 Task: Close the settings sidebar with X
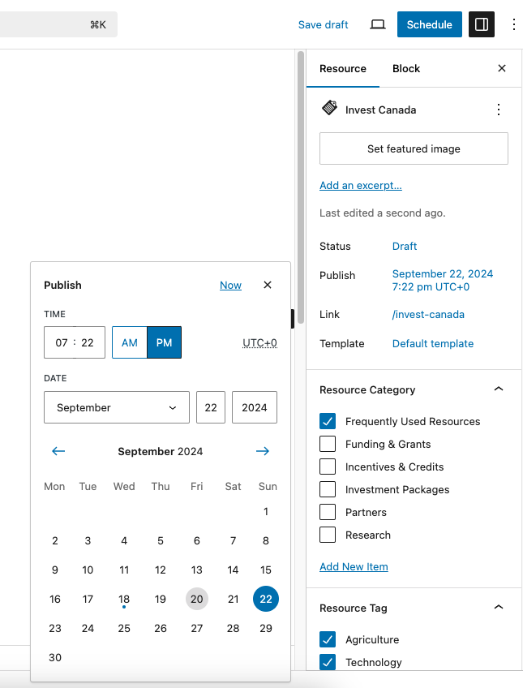[x=502, y=69]
